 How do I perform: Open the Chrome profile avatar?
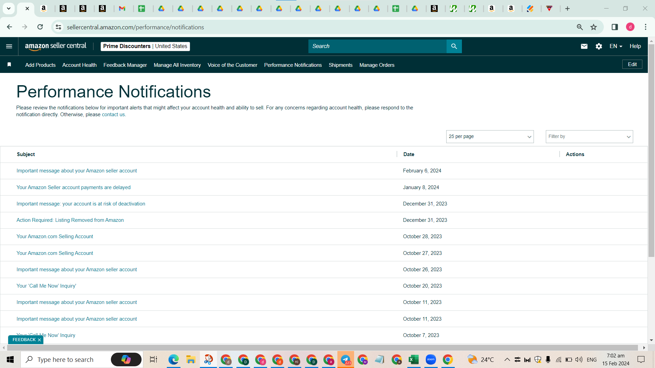click(x=630, y=27)
